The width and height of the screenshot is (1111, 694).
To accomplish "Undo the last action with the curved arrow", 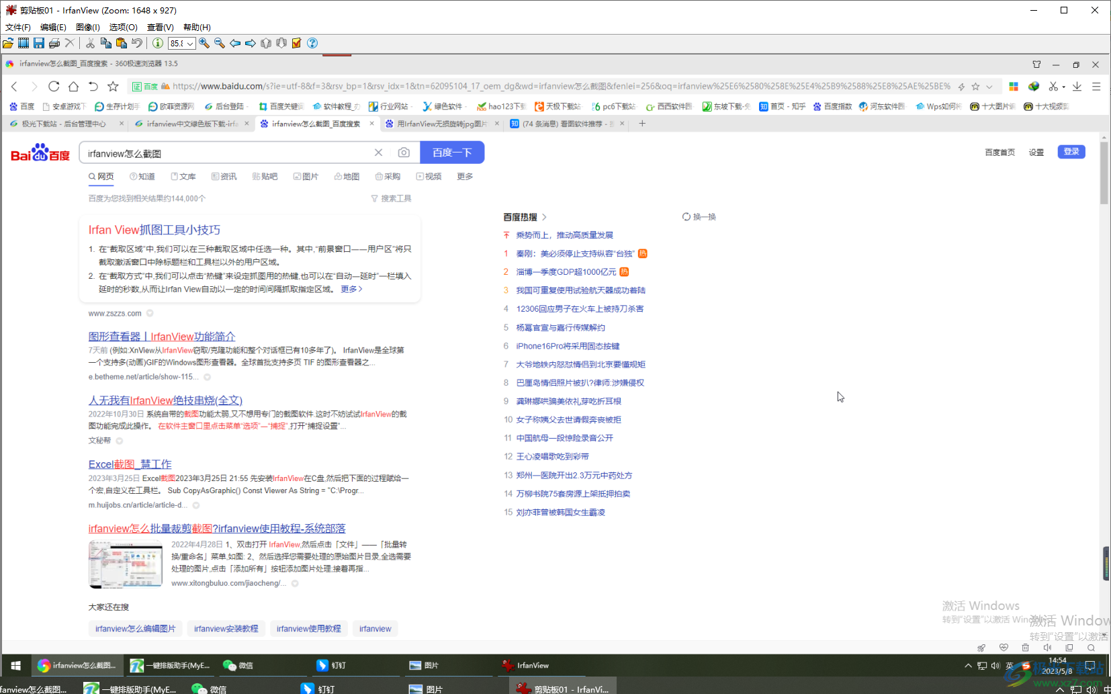I will pos(137,43).
